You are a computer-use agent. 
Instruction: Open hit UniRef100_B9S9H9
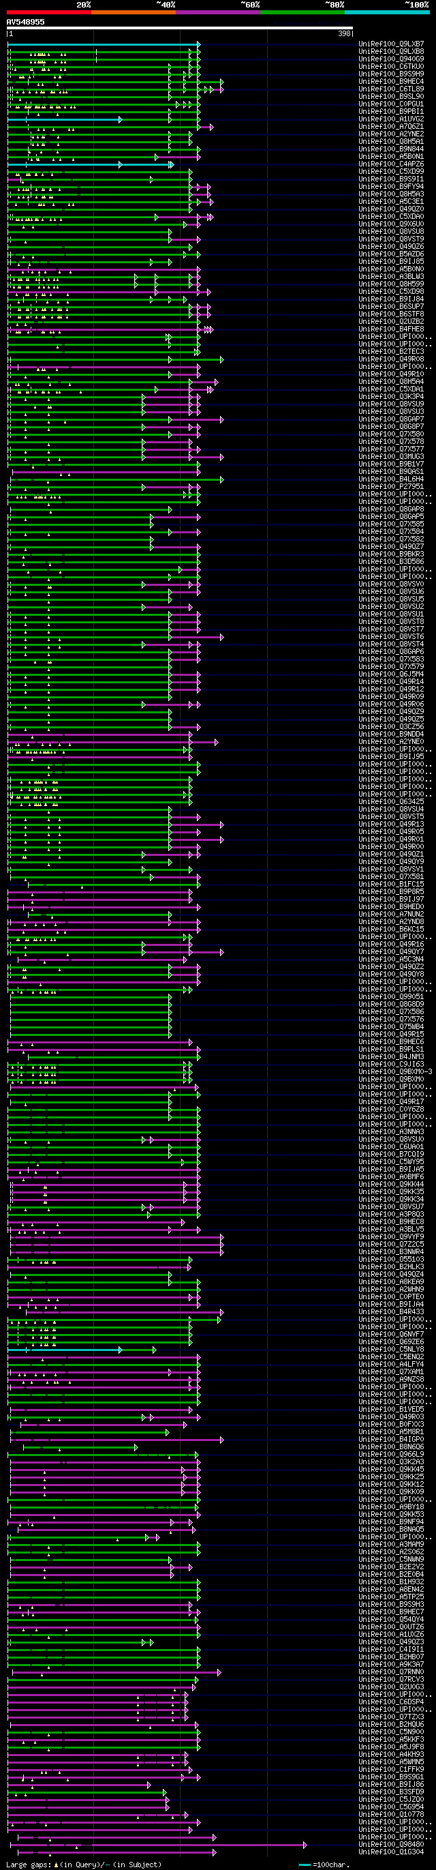[x=391, y=74]
